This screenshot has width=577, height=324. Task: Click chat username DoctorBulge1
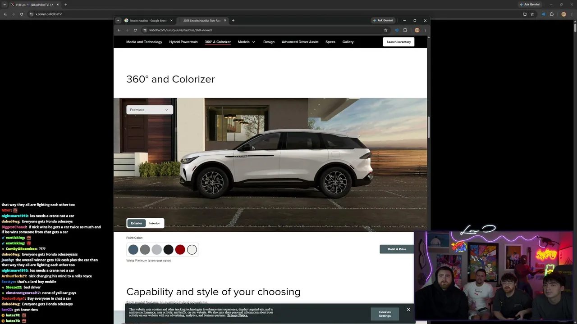click(14, 298)
